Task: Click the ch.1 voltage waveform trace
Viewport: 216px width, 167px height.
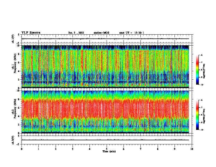Action: [x=105, y=39]
